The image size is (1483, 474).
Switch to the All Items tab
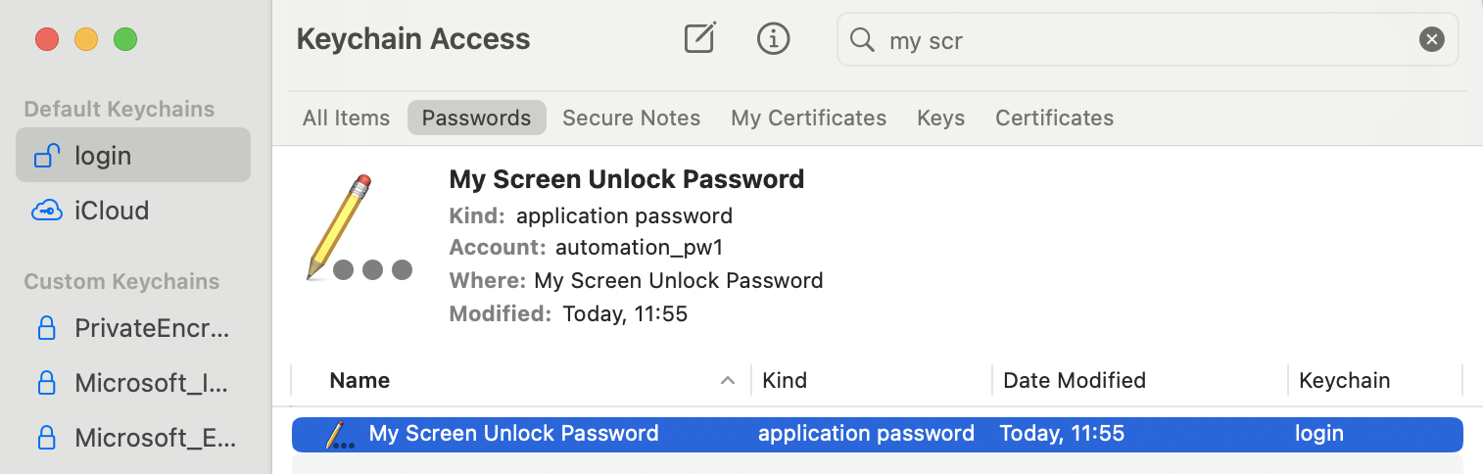[346, 118]
